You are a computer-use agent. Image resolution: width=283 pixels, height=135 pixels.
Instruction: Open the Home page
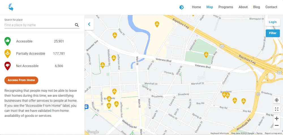click(196, 7)
